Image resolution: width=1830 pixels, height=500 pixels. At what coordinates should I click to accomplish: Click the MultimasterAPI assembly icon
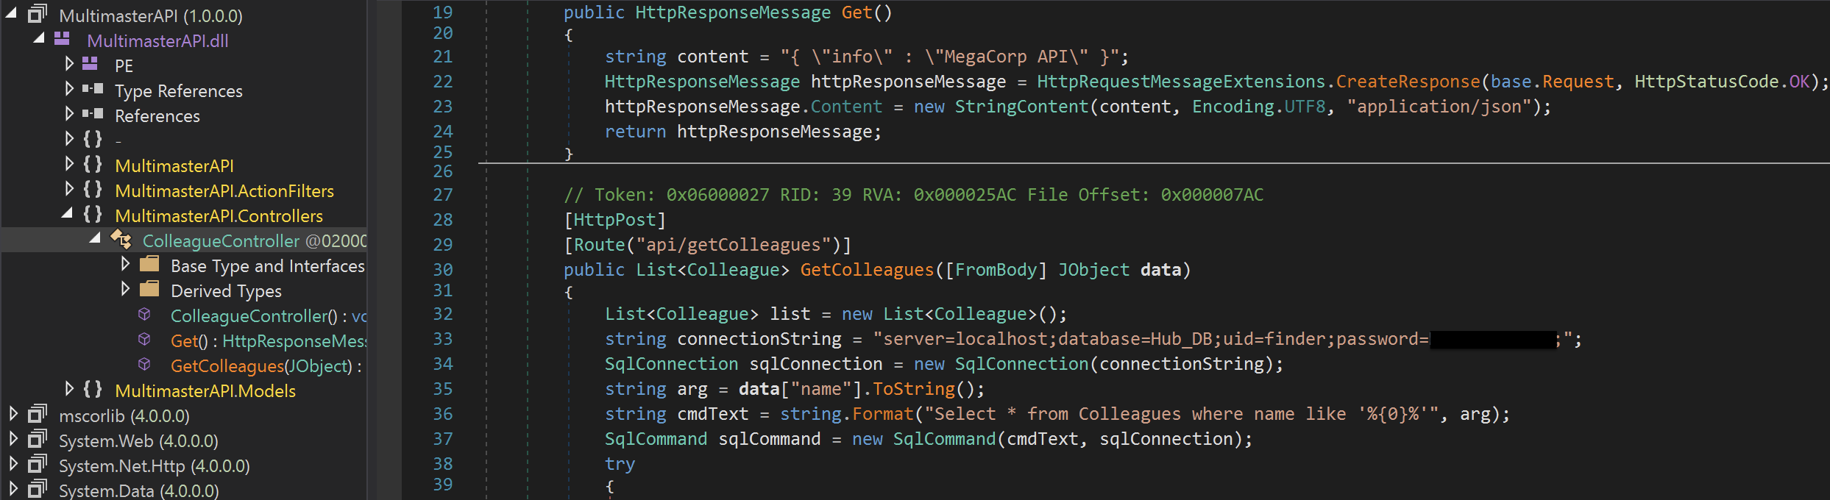[38, 14]
